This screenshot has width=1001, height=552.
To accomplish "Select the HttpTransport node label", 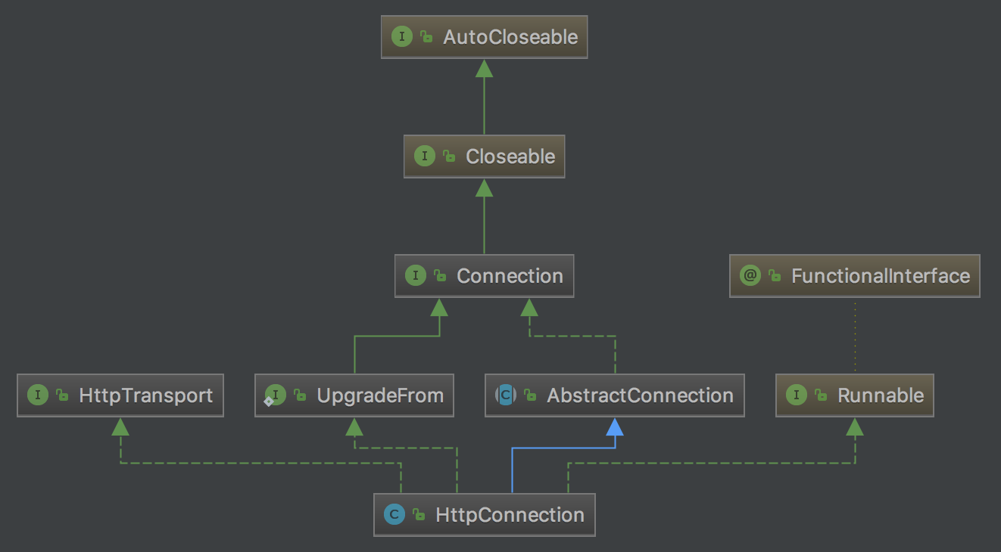I will (145, 395).
